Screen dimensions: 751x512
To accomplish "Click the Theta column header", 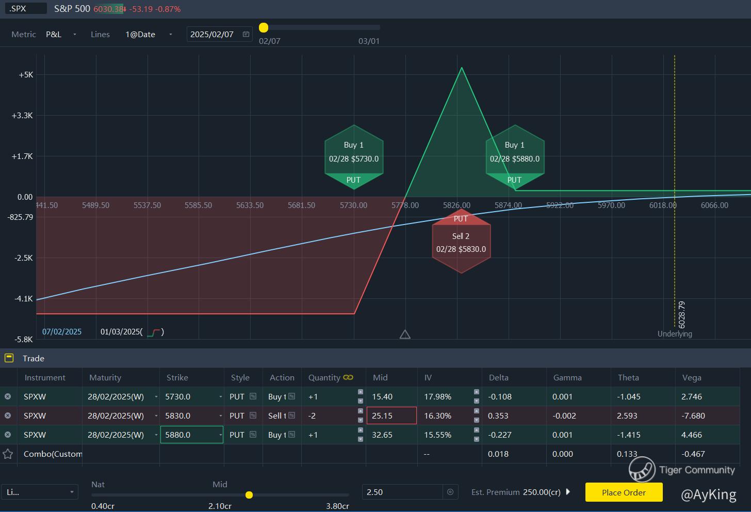I will click(x=628, y=377).
